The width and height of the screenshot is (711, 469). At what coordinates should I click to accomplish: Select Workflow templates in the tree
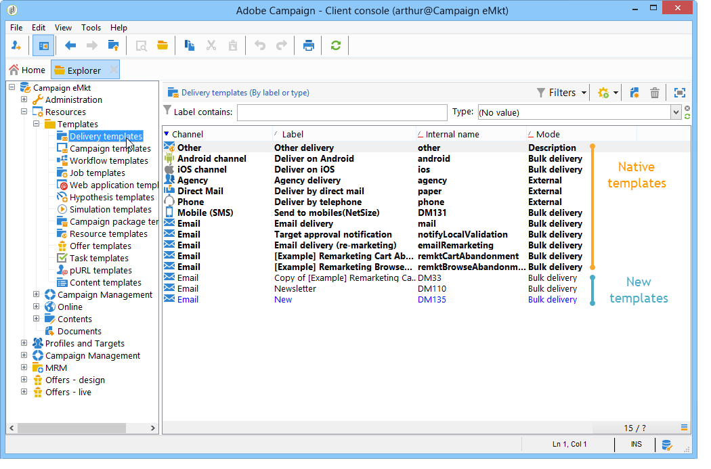[108, 161]
